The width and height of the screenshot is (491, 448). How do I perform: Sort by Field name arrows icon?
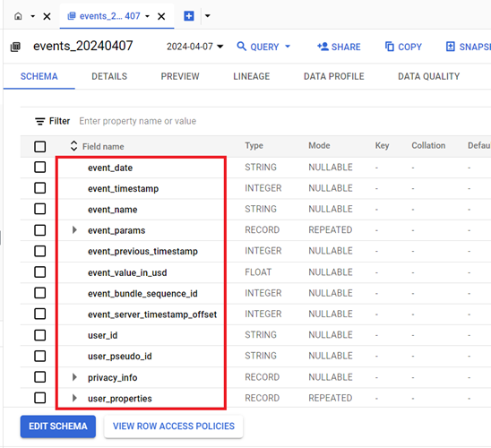point(73,145)
